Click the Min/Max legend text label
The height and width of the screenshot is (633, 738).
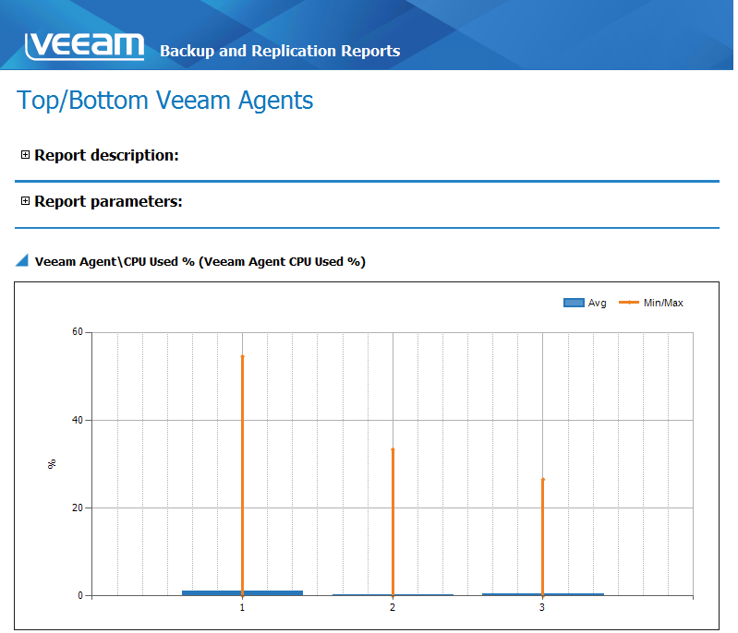point(663,303)
